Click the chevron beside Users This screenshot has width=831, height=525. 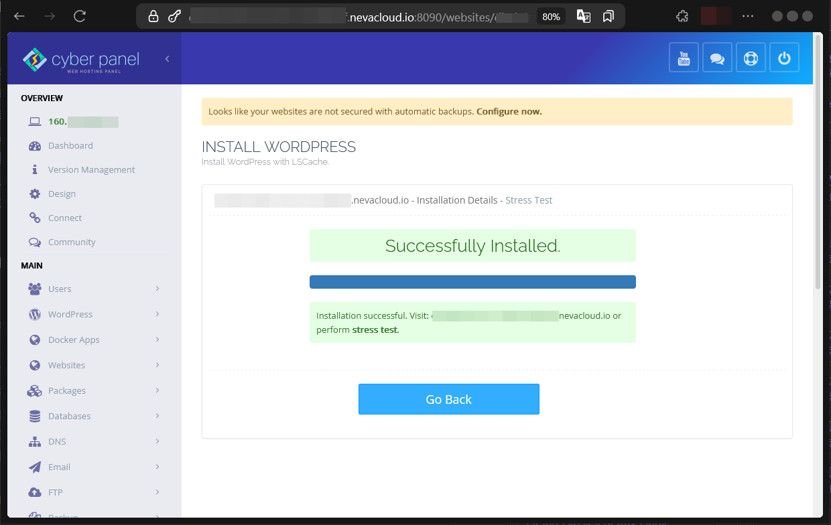[x=157, y=289]
